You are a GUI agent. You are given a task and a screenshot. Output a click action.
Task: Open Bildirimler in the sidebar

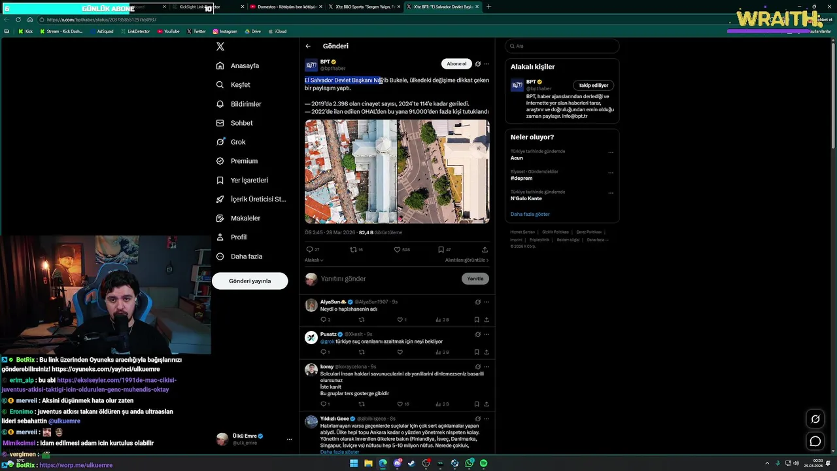pos(239,104)
